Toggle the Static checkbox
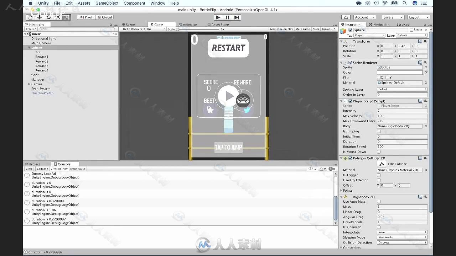The image size is (456, 256). pyautogui.click(x=411, y=30)
